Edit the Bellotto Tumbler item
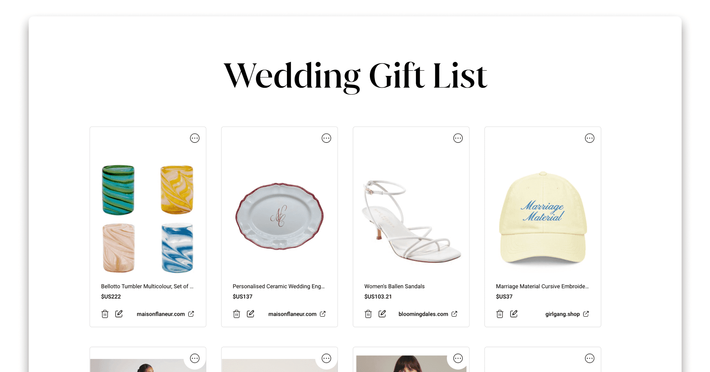Viewport: 710px width, 372px height. (119, 314)
